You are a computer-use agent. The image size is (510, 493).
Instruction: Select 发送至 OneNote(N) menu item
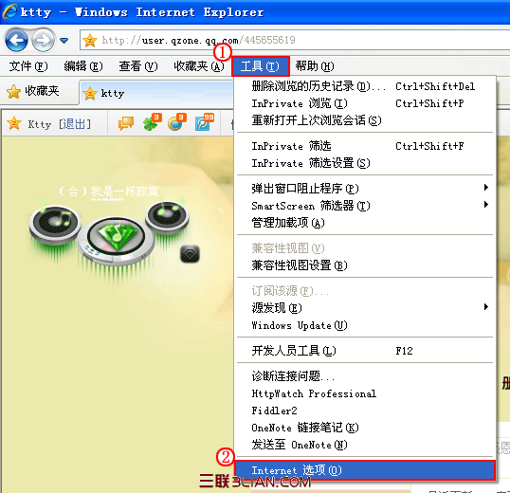(x=365, y=445)
